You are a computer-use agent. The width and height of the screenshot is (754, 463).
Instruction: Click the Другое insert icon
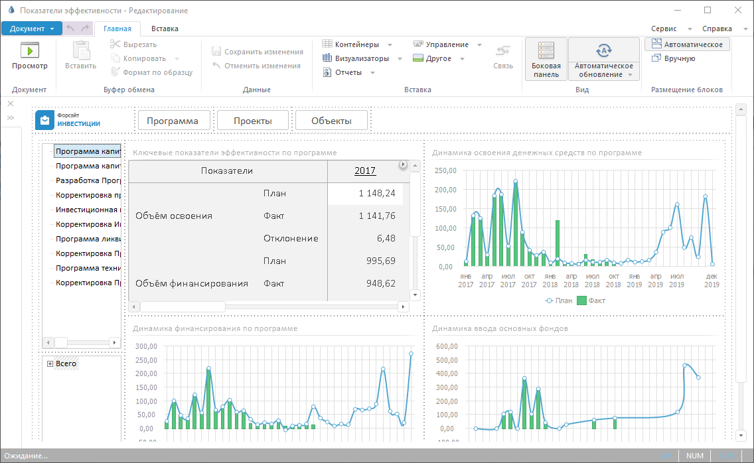click(418, 58)
